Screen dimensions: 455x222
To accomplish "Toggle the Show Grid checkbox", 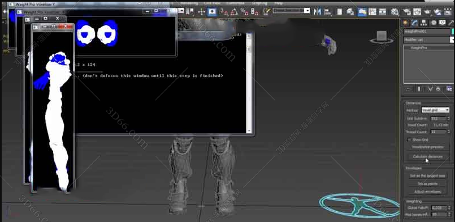I will pyautogui.click(x=409, y=140).
